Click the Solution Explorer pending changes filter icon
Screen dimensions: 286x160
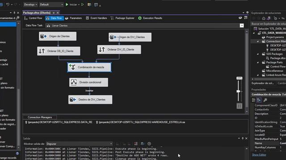point(276,18)
